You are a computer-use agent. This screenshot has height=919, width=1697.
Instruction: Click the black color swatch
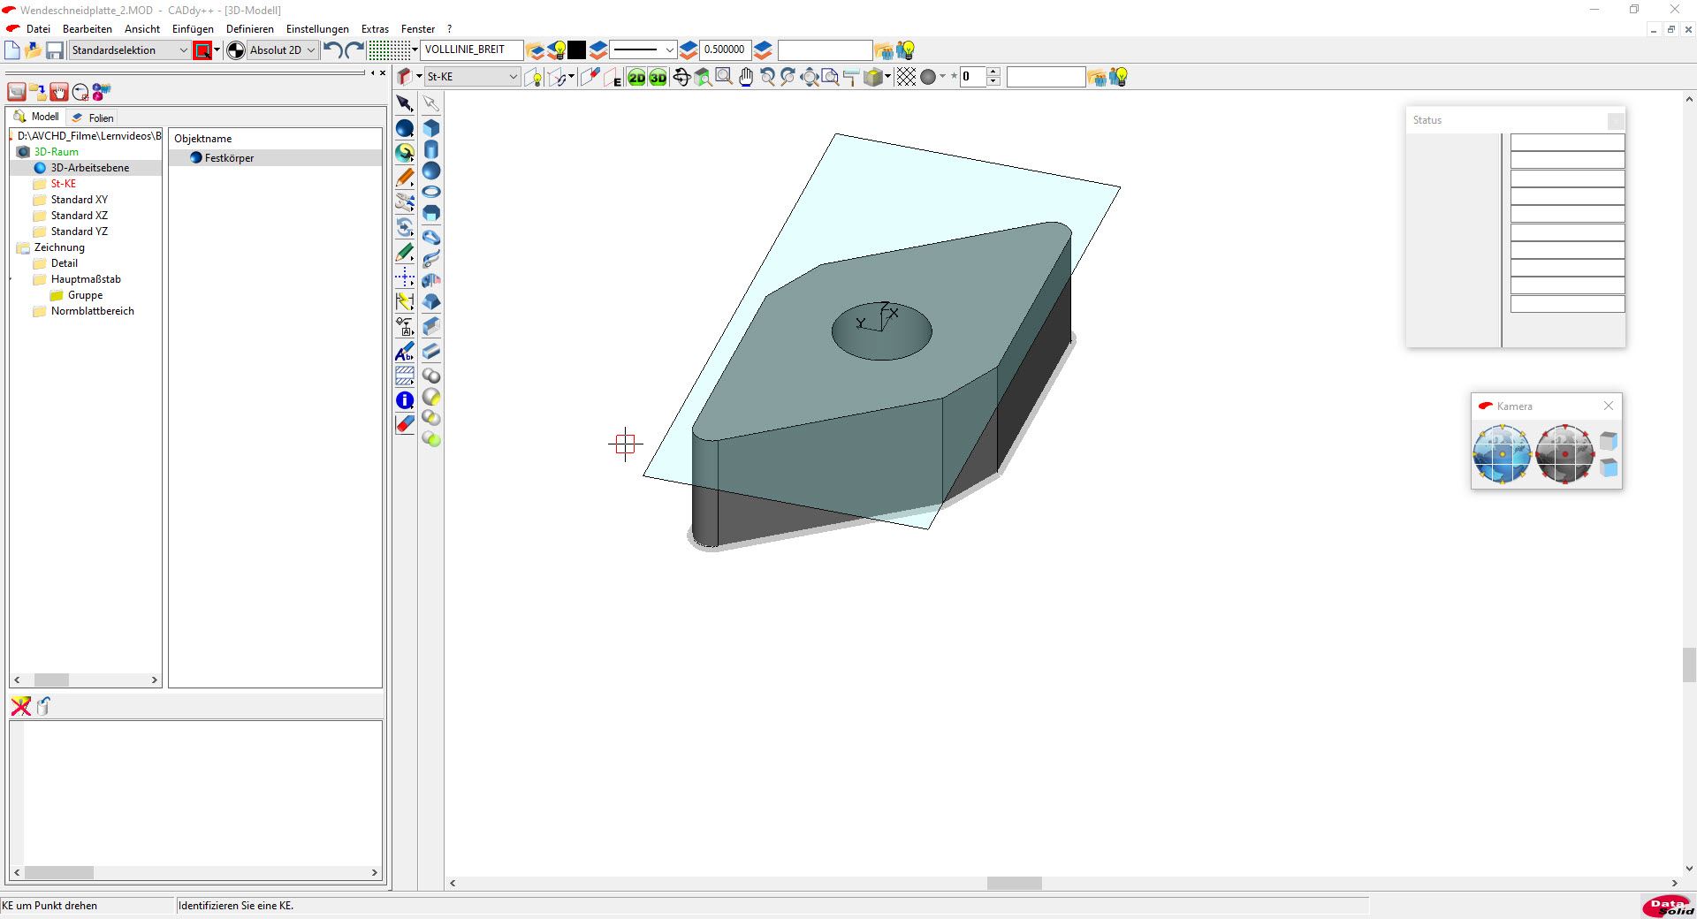tap(576, 50)
